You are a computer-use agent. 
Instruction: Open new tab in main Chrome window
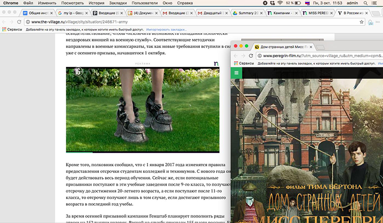pyautogui.click(x=376, y=13)
